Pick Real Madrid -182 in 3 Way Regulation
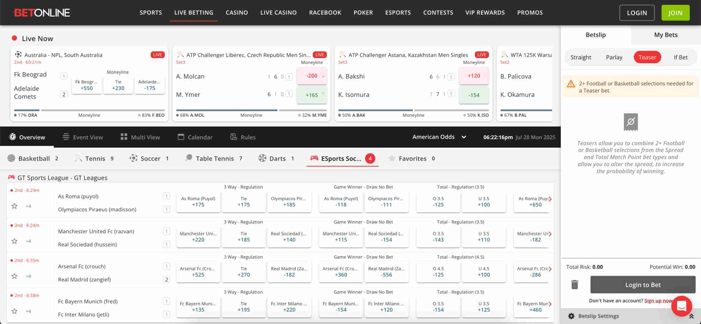Screen dimensions: 701x324 click(289, 272)
